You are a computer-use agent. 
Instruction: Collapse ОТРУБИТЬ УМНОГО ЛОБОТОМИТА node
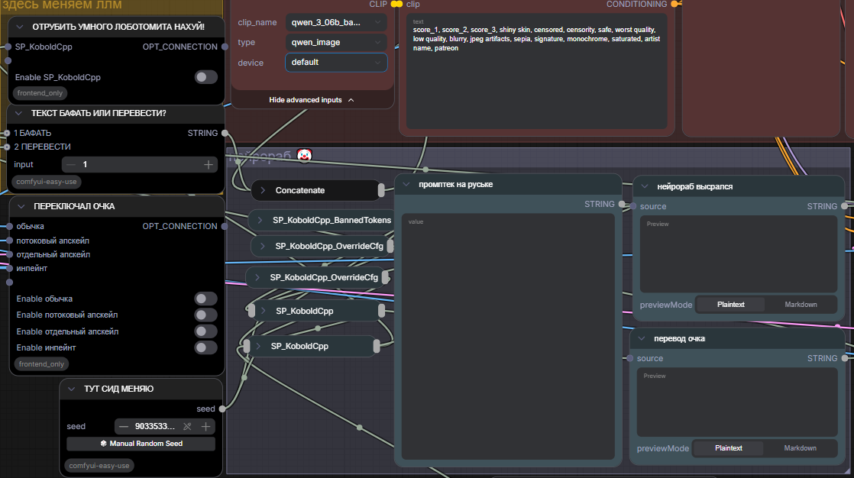[x=20, y=27]
